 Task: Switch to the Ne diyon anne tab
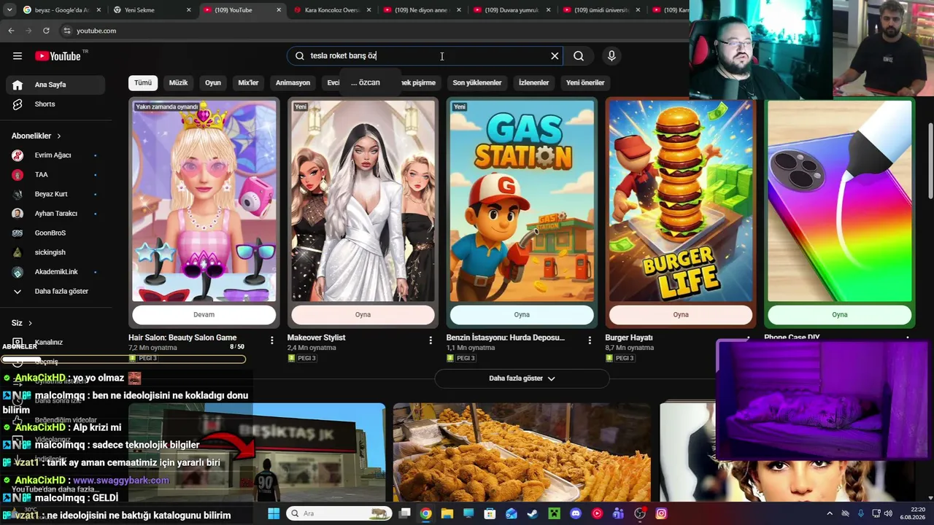pos(422,10)
